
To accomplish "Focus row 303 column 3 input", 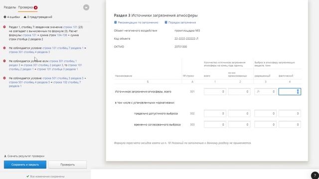I will click(266, 124).
